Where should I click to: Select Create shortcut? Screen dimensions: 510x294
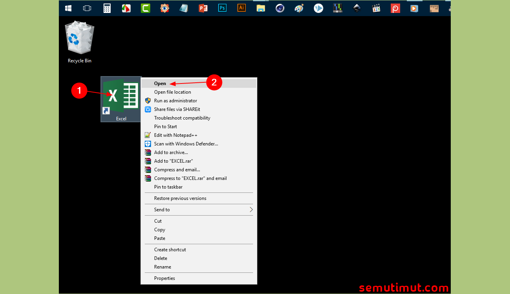click(199, 250)
